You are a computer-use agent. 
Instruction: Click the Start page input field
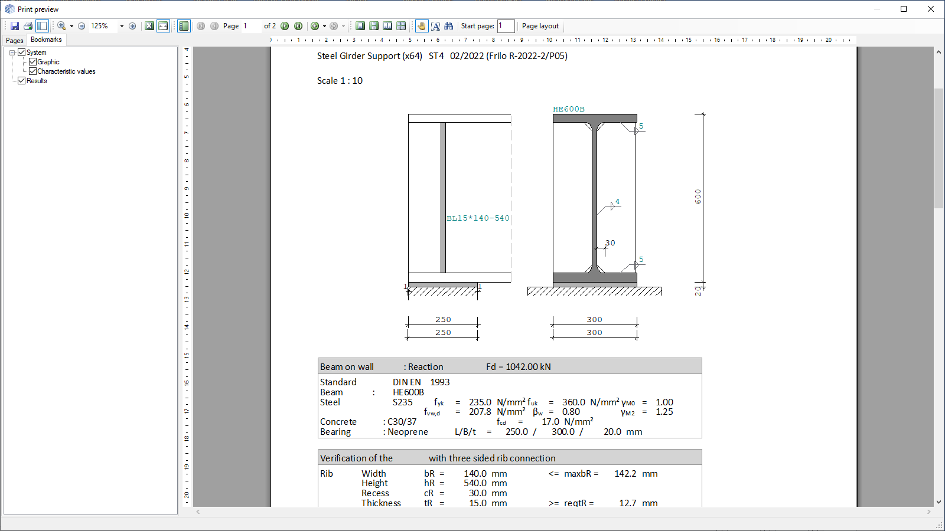506,26
